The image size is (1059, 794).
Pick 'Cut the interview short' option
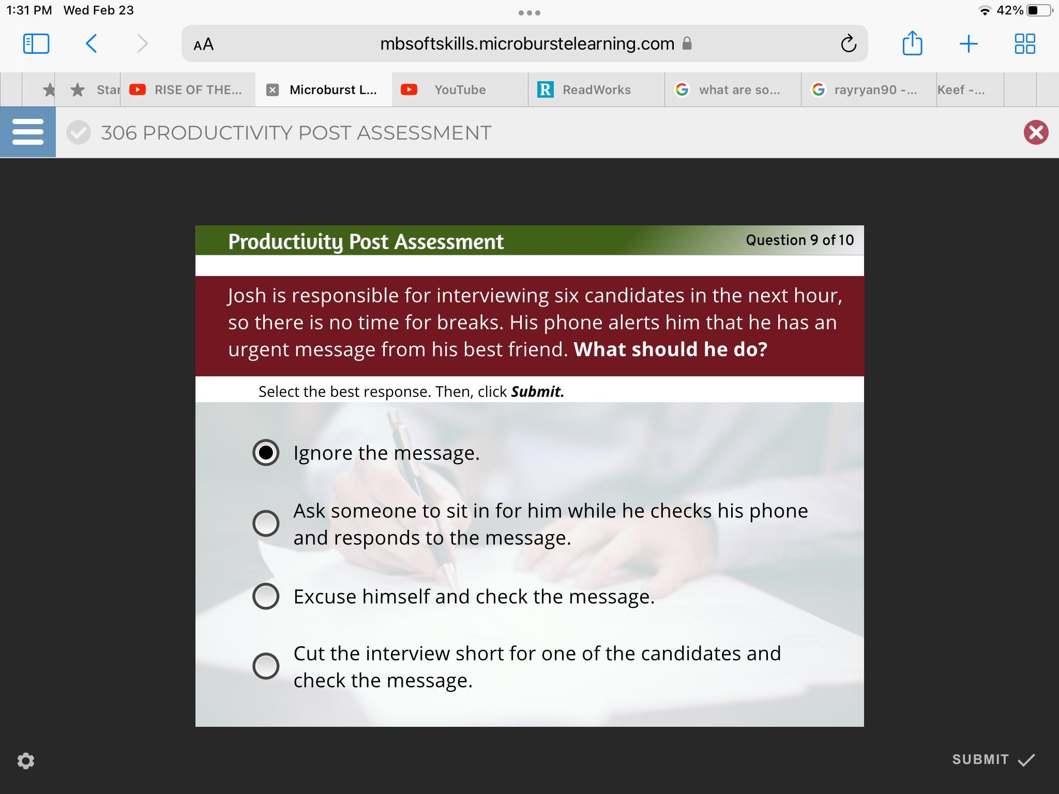click(266, 666)
